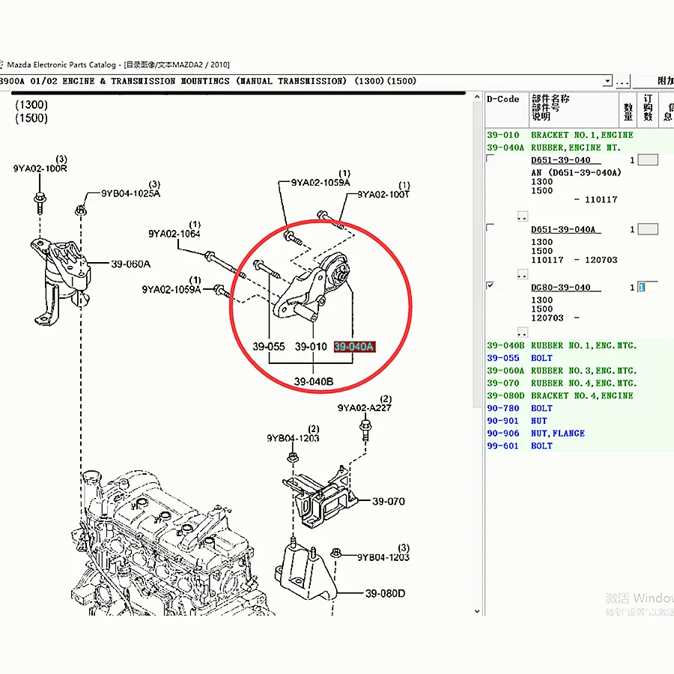Screen dimensions: 674x674
Task: Open part number link DG80-39-040
Action: [x=560, y=288]
